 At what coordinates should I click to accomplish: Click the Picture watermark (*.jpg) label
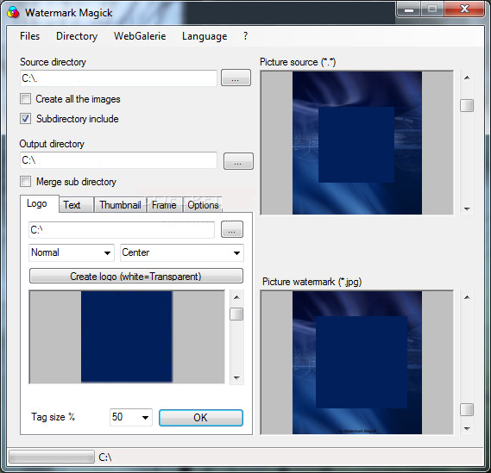click(312, 282)
